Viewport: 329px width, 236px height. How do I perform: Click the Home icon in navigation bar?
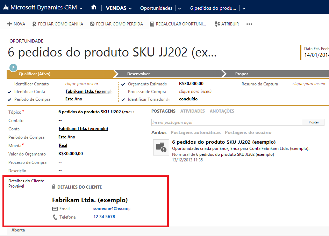click(93, 8)
